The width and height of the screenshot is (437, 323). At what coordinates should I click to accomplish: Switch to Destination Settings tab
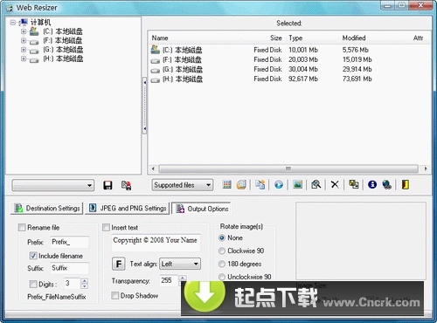pos(46,208)
